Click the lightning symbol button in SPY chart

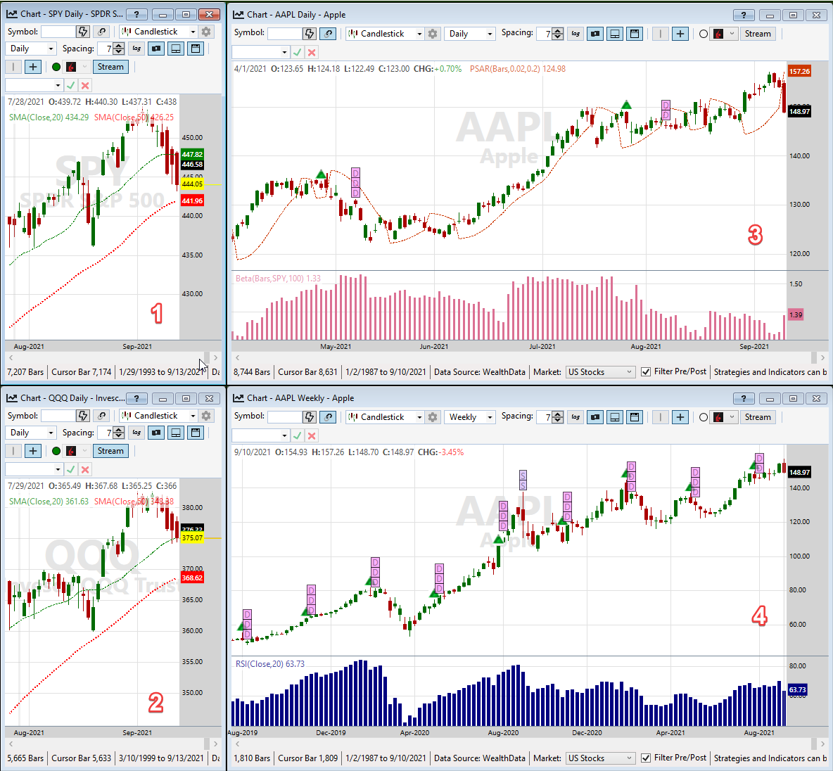coord(83,32)
